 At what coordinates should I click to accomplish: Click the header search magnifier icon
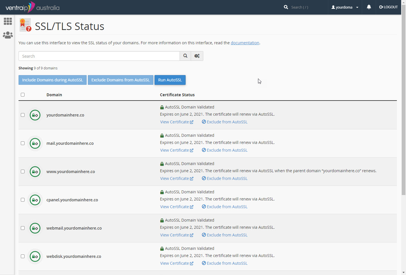(286, 7)
